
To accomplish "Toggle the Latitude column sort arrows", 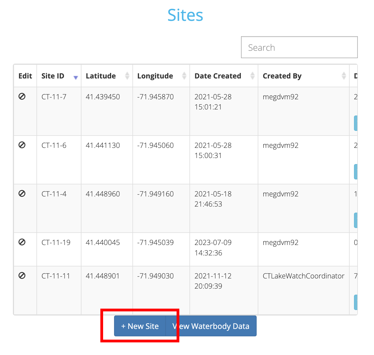I will tap(127, 76).
